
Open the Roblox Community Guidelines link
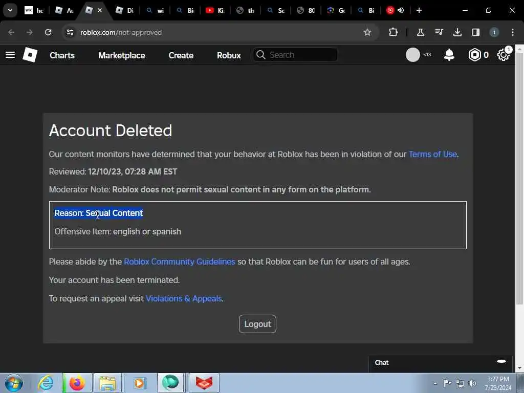pyautogui.click(x=180, y=261)
